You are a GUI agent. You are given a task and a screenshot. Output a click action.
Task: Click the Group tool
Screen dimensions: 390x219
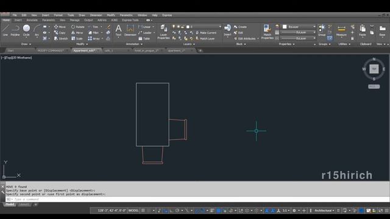[322, 30]
